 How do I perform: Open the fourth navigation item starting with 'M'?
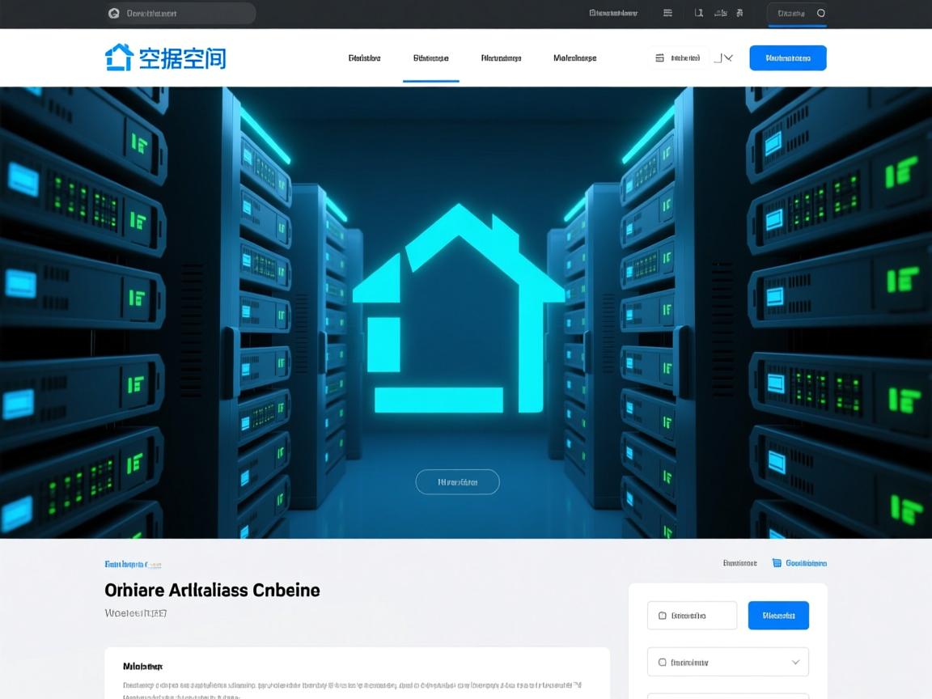pos(574,58)
